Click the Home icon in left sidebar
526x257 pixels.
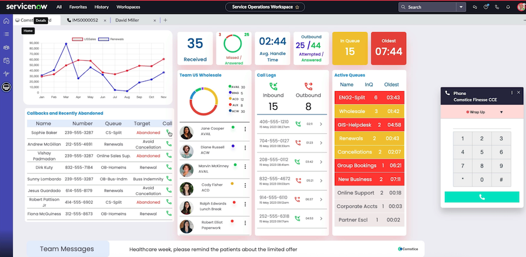tap(6, 20)
